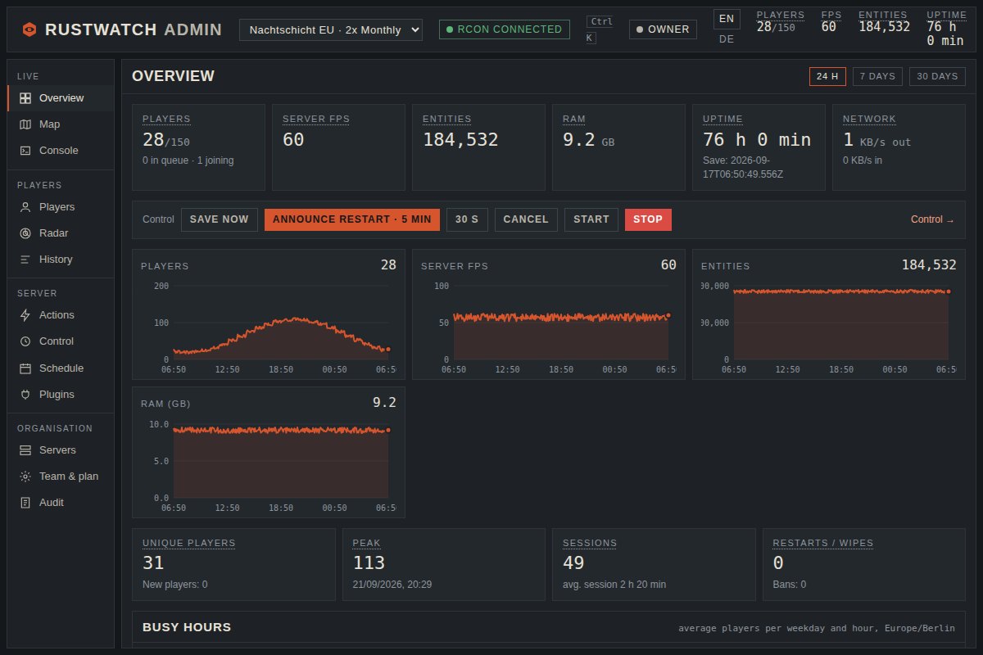Click ANNOUNCE RESTART · 5 MIN button
Screen dimensions: 983x655
coord(352,219)
